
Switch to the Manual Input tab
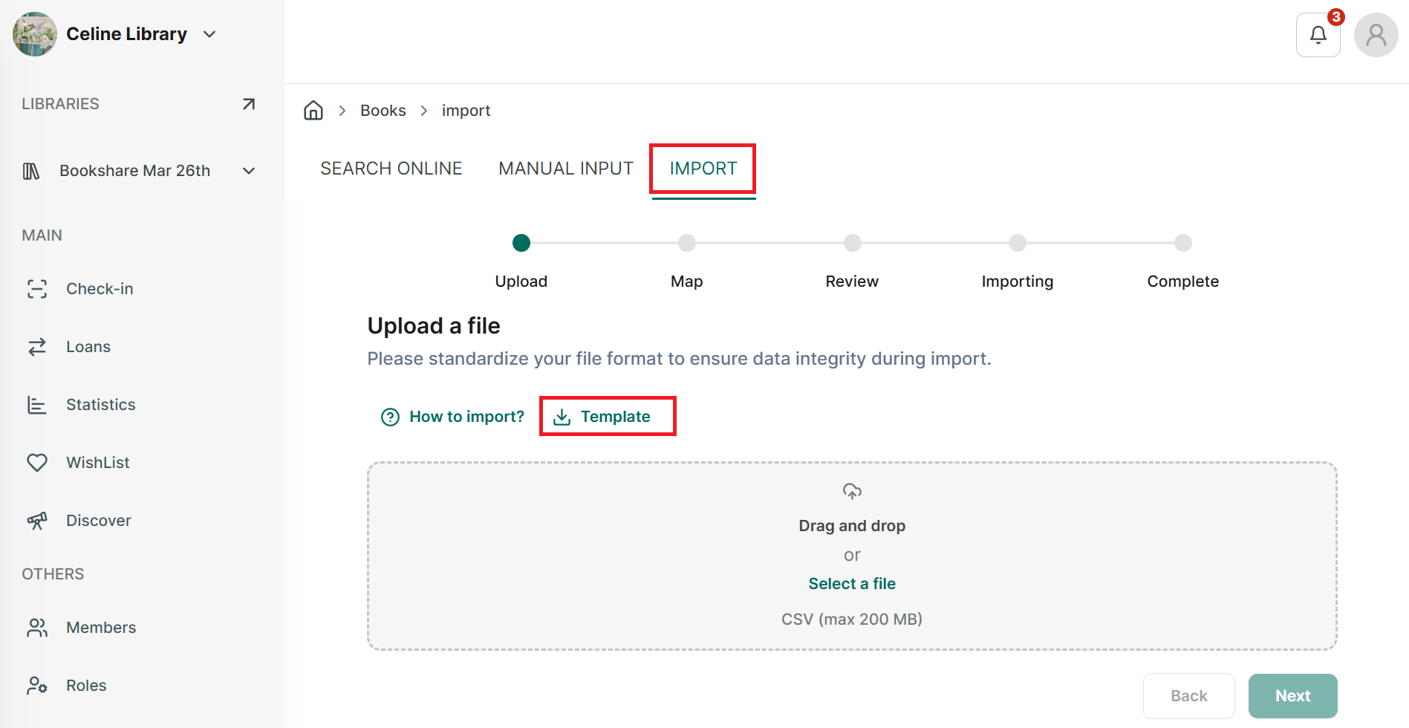(x=566, y=169)
